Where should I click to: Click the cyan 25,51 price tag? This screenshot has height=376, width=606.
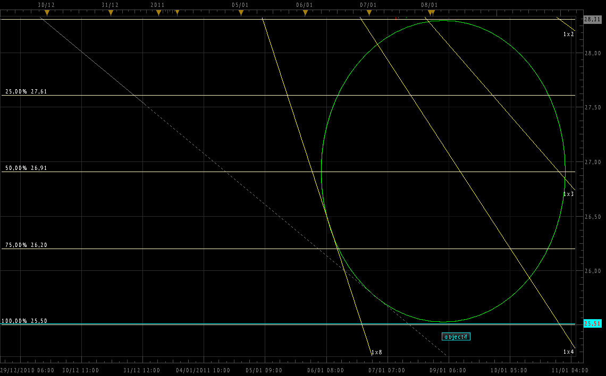pos(592,323)
